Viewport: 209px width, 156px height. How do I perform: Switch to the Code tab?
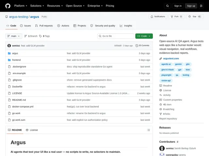[11, 26]
